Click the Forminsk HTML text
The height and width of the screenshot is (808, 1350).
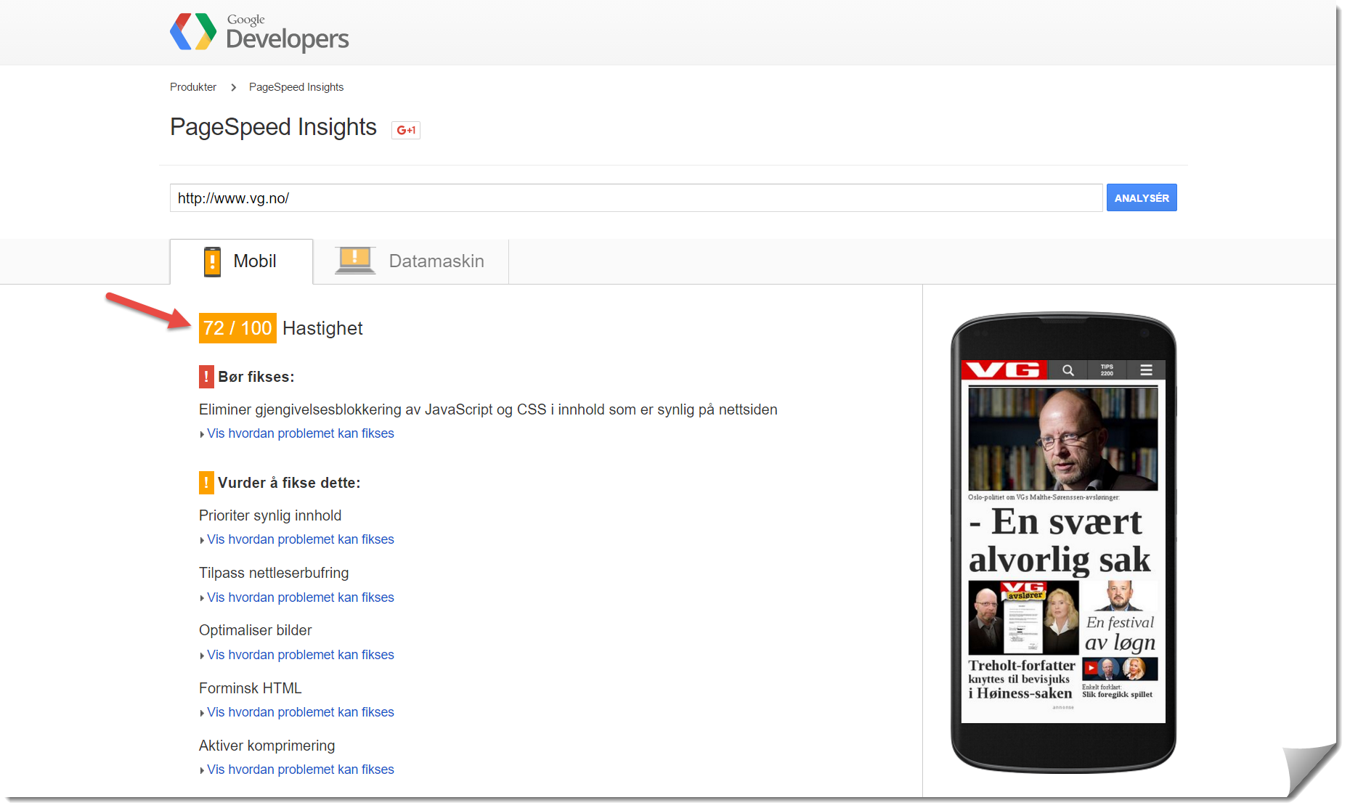tap(250, 688)
